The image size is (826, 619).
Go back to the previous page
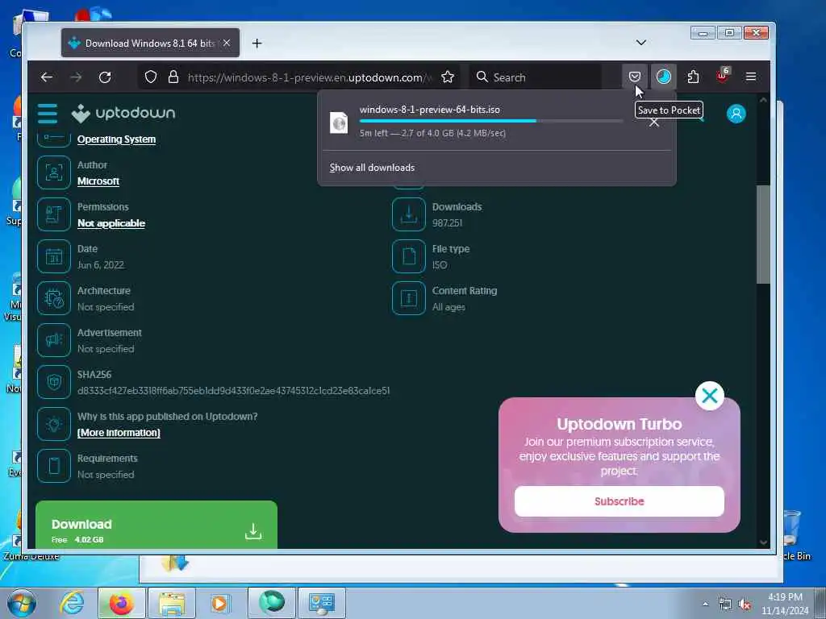coord(46,77)
